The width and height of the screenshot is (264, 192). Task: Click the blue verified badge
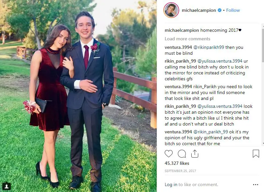point(220,10)
